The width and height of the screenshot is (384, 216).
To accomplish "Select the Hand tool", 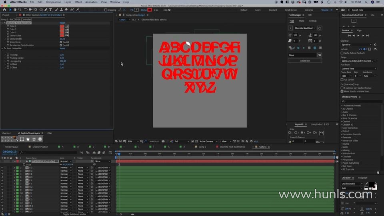I will point(15,10).
